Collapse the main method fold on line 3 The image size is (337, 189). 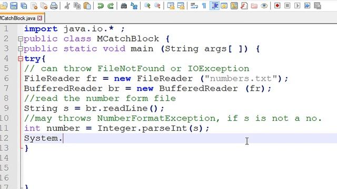pos(21,49)
